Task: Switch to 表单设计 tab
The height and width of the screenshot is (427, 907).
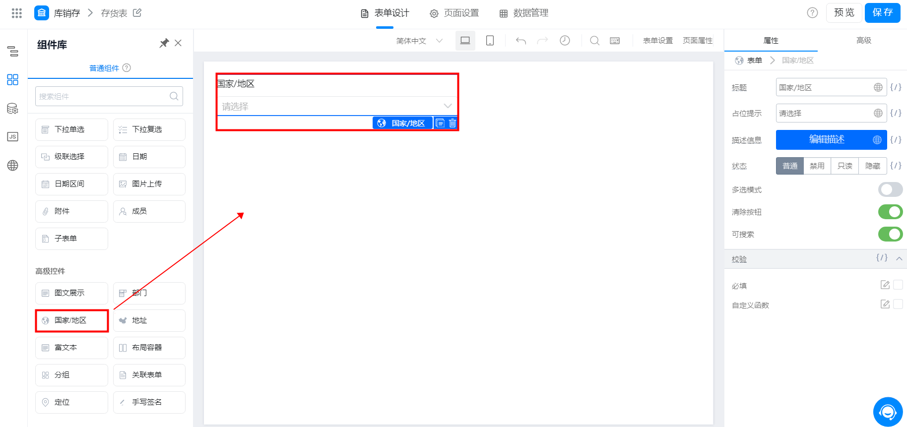Action: click(385, 13)
